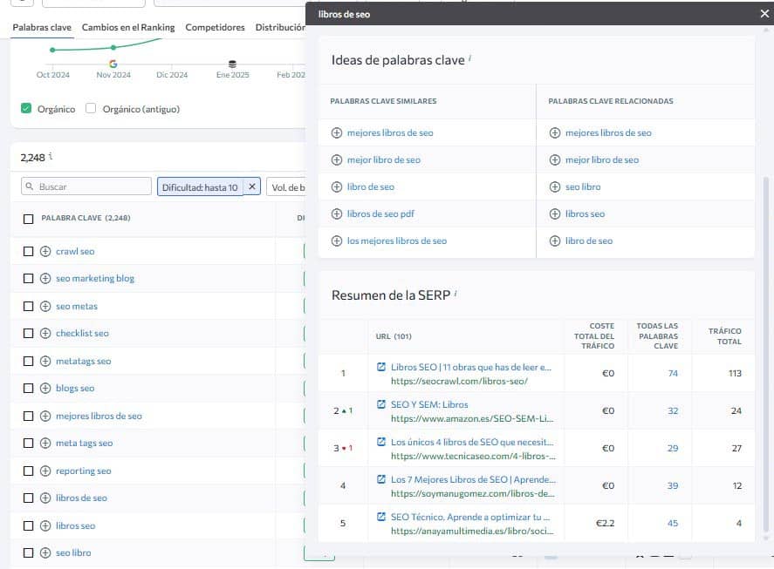
Task: Switch to the Competidores tab
Action: (215, 27)
